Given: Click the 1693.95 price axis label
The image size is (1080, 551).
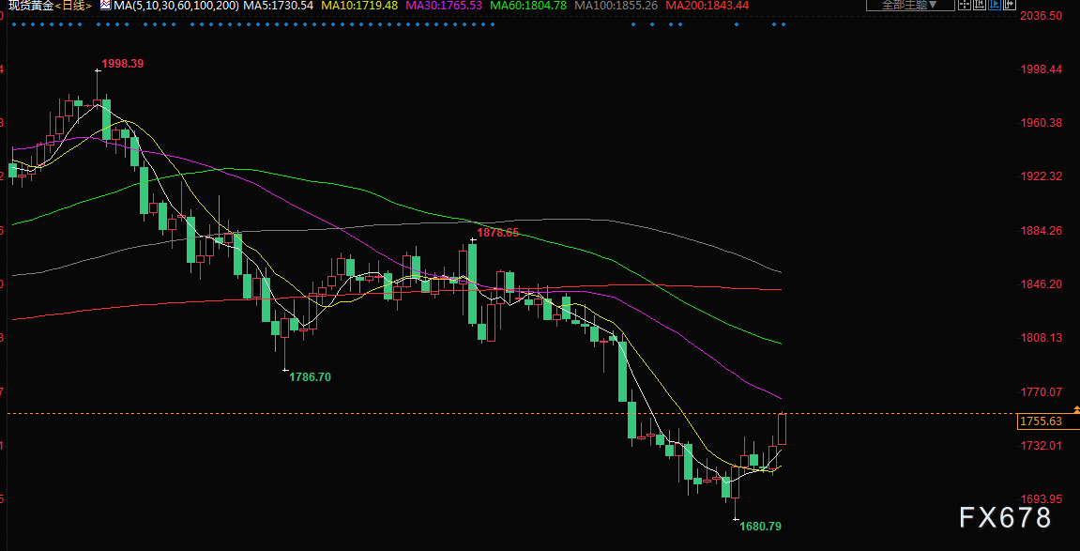Looking at the screenshot, I should pyautogui.click(x=1042, y=498).
